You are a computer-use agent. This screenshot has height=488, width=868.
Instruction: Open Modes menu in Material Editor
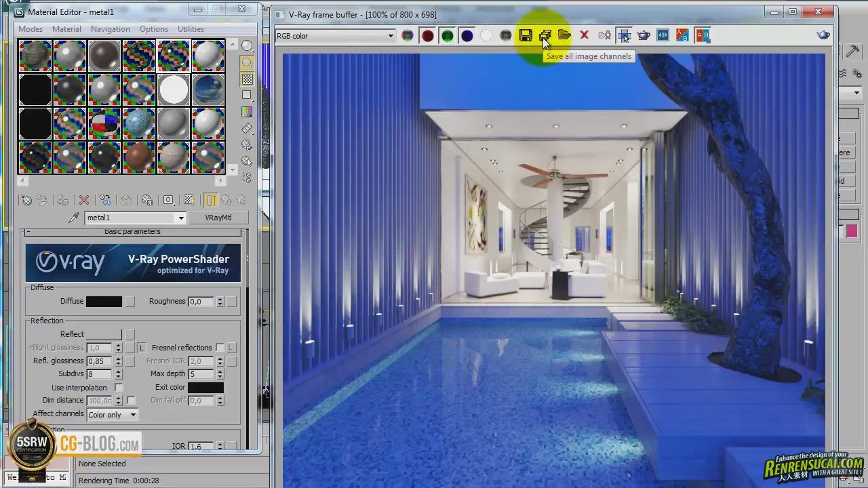tap(31, 29)
